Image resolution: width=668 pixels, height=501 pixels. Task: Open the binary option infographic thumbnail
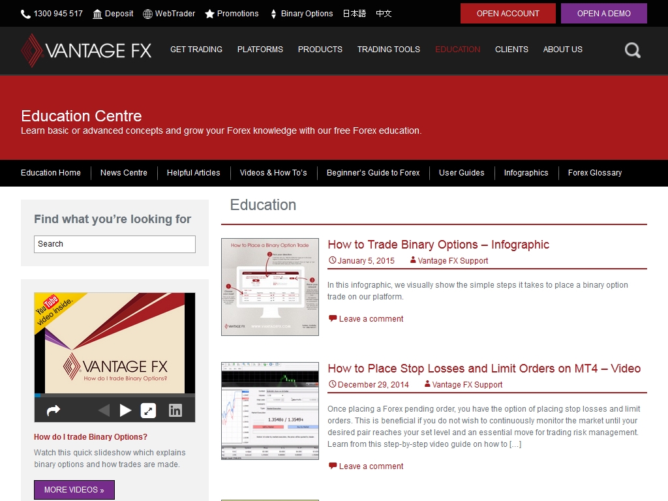(269, 287)
